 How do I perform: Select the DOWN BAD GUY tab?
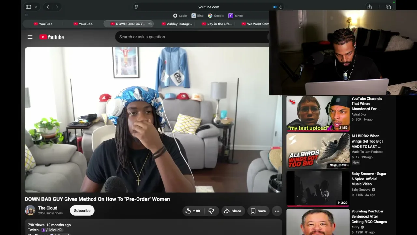pyautogui.click(x=129, y=24)
